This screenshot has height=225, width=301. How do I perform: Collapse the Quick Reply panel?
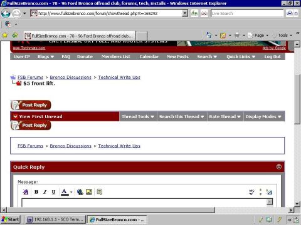279,167
